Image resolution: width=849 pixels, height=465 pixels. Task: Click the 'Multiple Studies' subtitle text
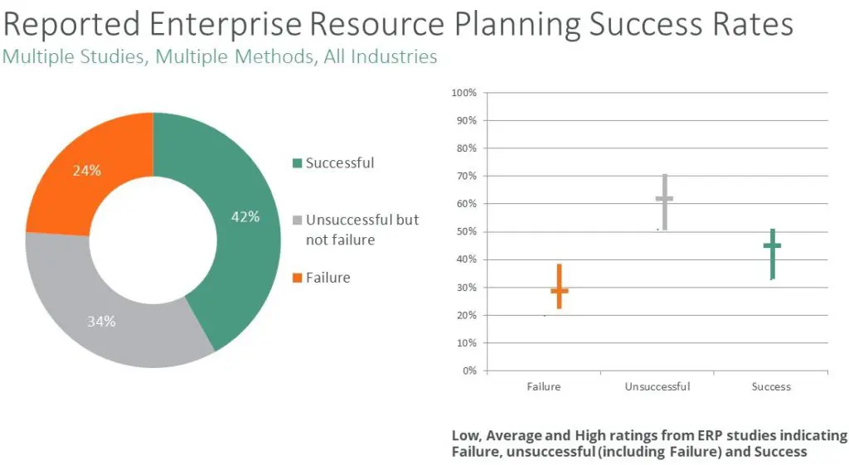click(220, 56)
